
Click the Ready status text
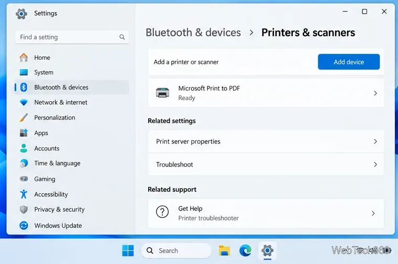[186, 98]
